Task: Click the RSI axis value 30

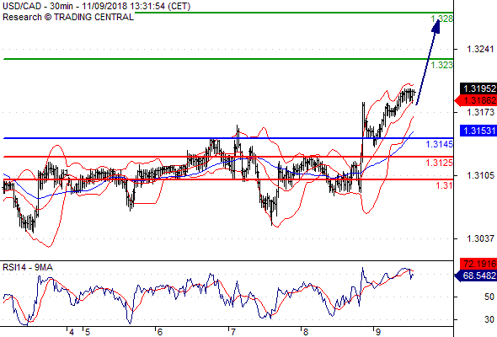Action: pos(489,319)
